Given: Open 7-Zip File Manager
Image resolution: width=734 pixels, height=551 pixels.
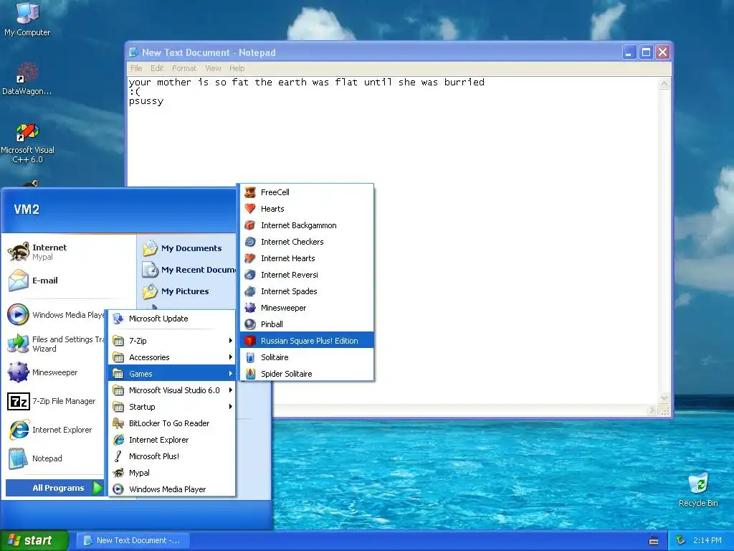Looking at the screenshot, I should [x=54, y=401].
